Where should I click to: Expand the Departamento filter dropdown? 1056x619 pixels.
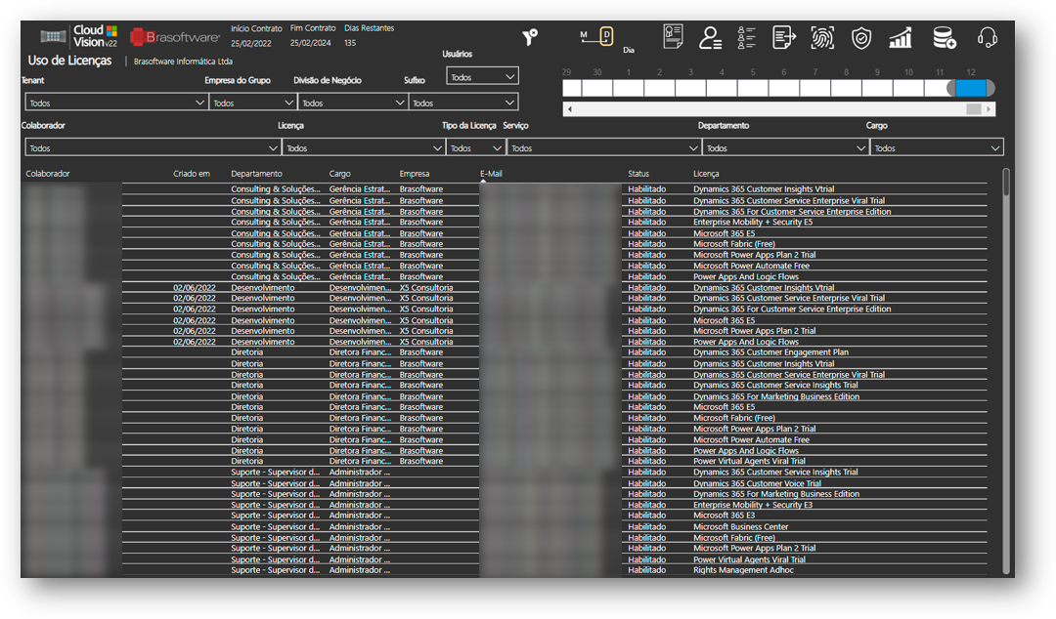(786, 147)
